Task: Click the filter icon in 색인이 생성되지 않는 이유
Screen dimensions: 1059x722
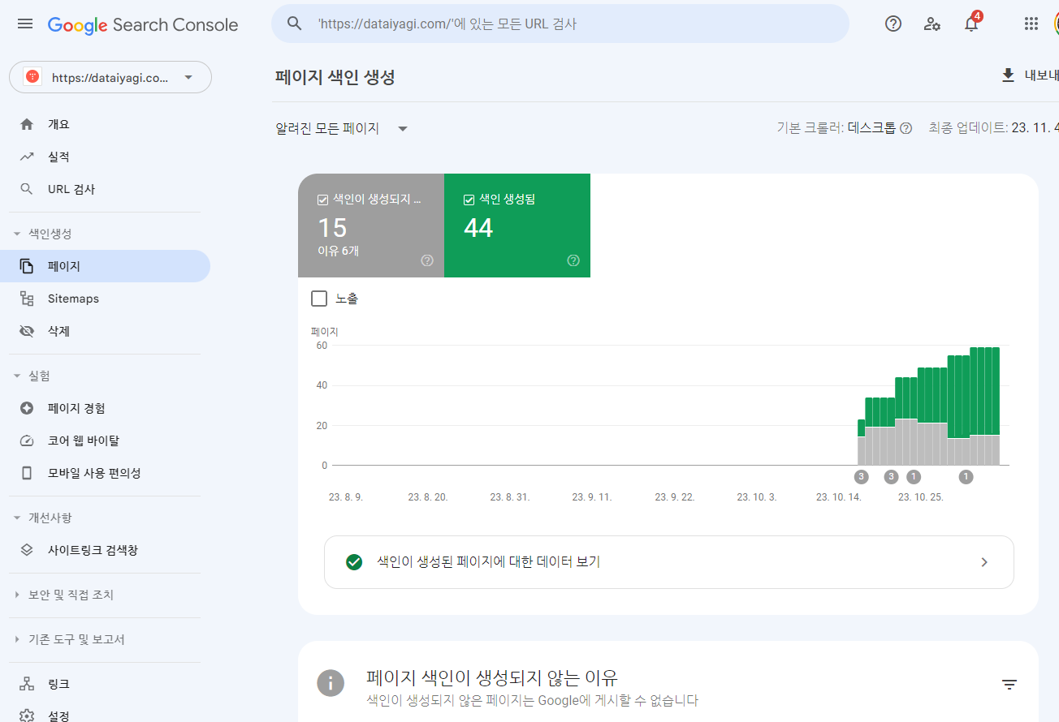Action: [1009, 685]
